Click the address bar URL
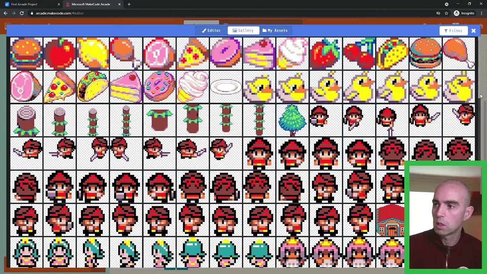Image resolution: width=487 pixels, height=274 pixels. (x=60, y=13)
